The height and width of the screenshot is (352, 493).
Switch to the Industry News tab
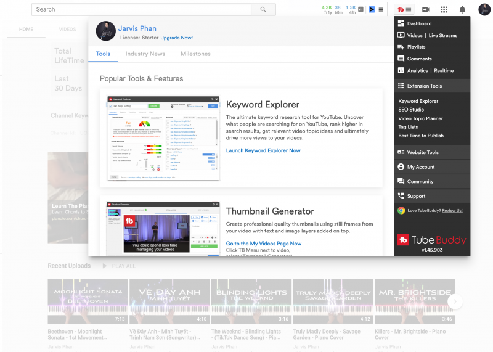click(x=145, y=54)
